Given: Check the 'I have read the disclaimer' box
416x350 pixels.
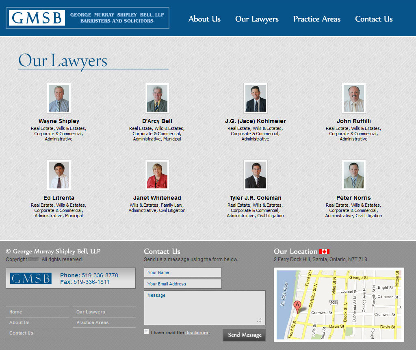Looking at the screenshot, I should click(x=147, y=332).
